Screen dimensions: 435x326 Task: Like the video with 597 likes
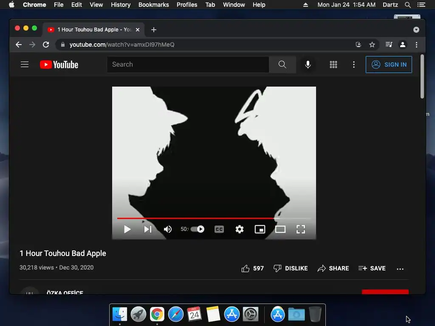pos(252,268)
